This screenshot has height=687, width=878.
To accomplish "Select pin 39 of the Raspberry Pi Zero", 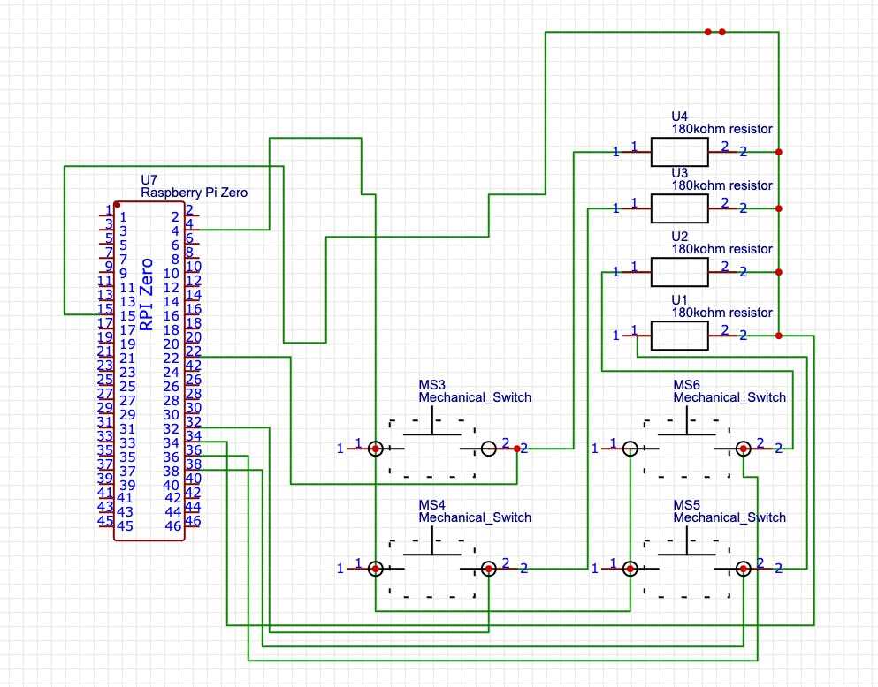I will click(106, 484).
